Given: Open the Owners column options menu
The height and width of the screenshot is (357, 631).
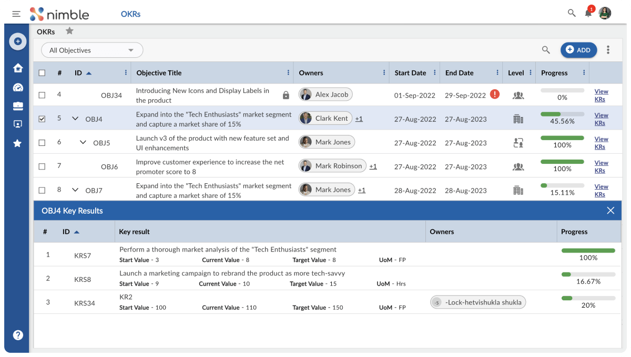Looking at the screenshot, I should coord(383,73).
